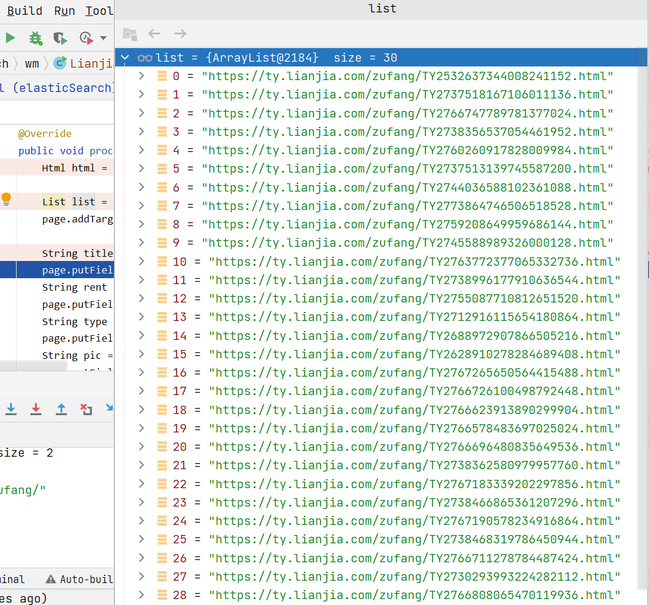Click the Profiler run icon
Viewport: 649px width, 605px height.
click(x=86, y=38)
